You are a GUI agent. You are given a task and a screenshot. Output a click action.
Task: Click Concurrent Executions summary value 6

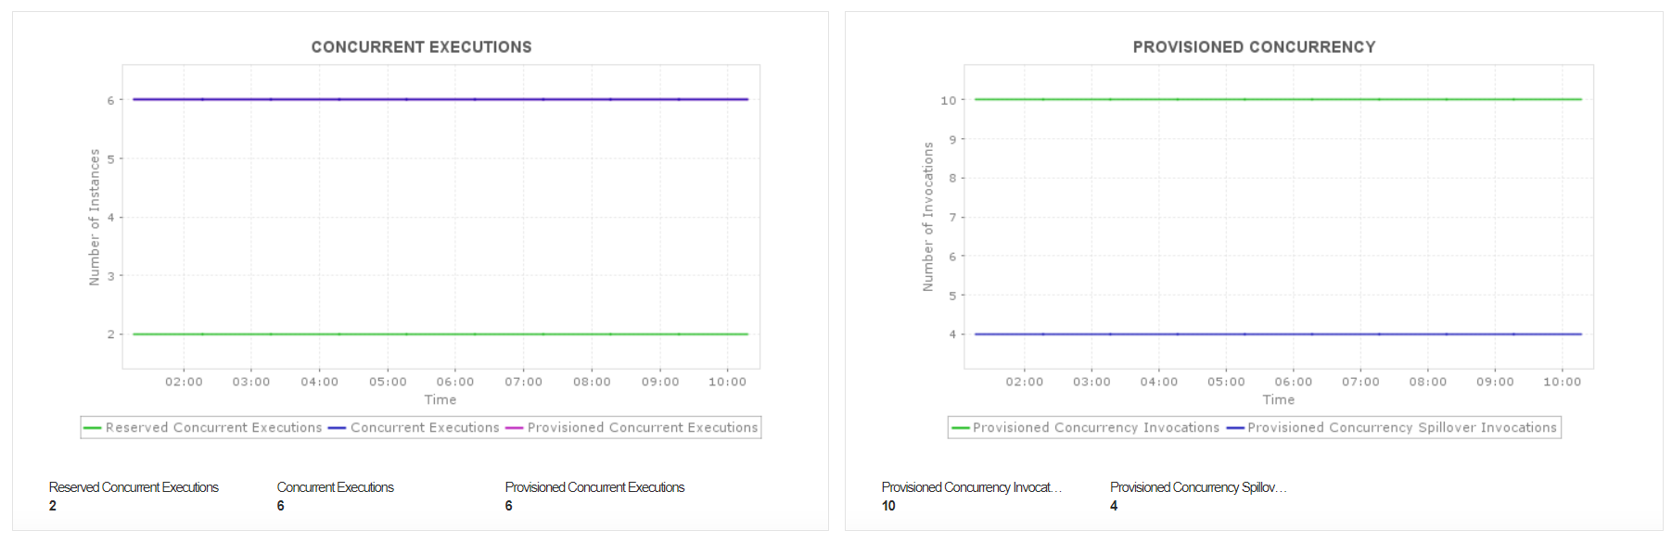[281, 506]
